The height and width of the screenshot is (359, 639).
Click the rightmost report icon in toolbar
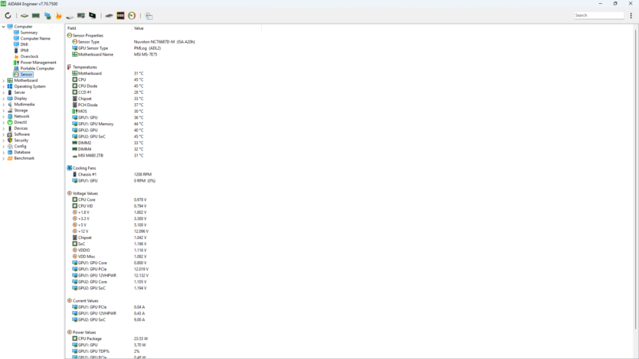149,15
